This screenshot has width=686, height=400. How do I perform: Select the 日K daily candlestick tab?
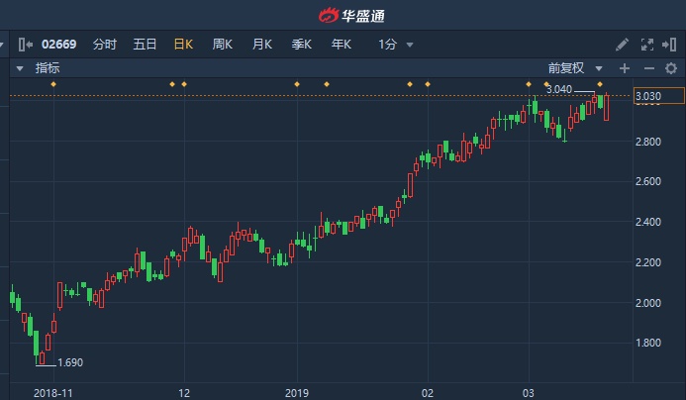point(183,45)
